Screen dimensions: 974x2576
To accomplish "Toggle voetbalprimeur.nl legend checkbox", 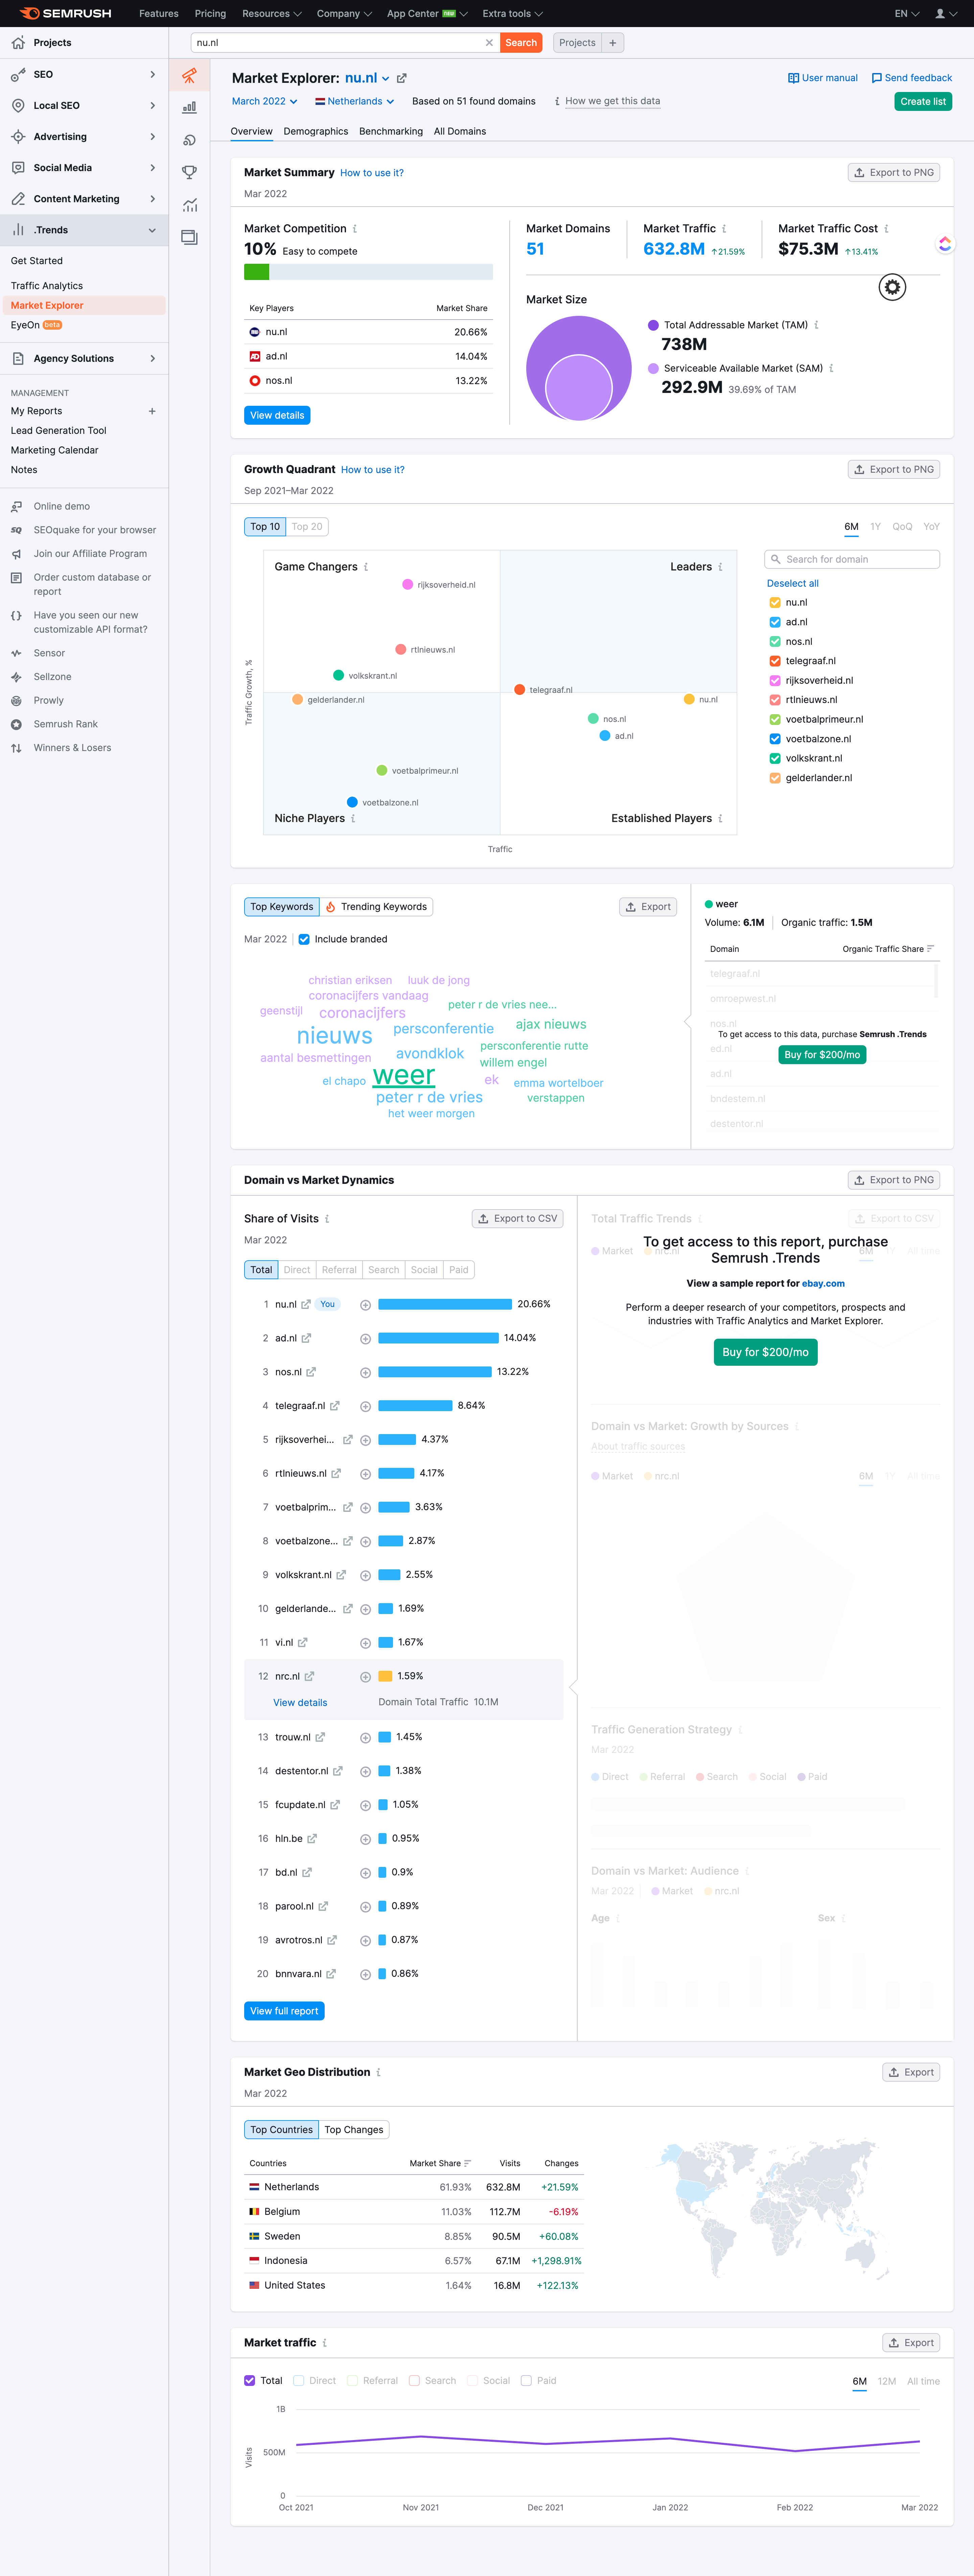I will click(775, 720).
